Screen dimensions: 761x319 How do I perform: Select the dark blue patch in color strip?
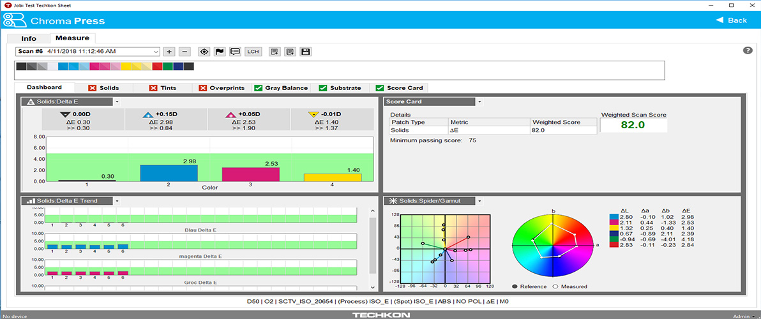click(179, 66)
